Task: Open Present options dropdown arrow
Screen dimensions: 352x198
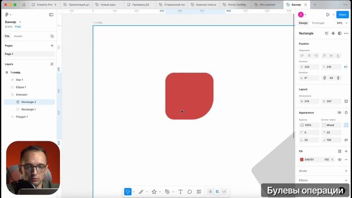Action: click(x=333, y=15)
